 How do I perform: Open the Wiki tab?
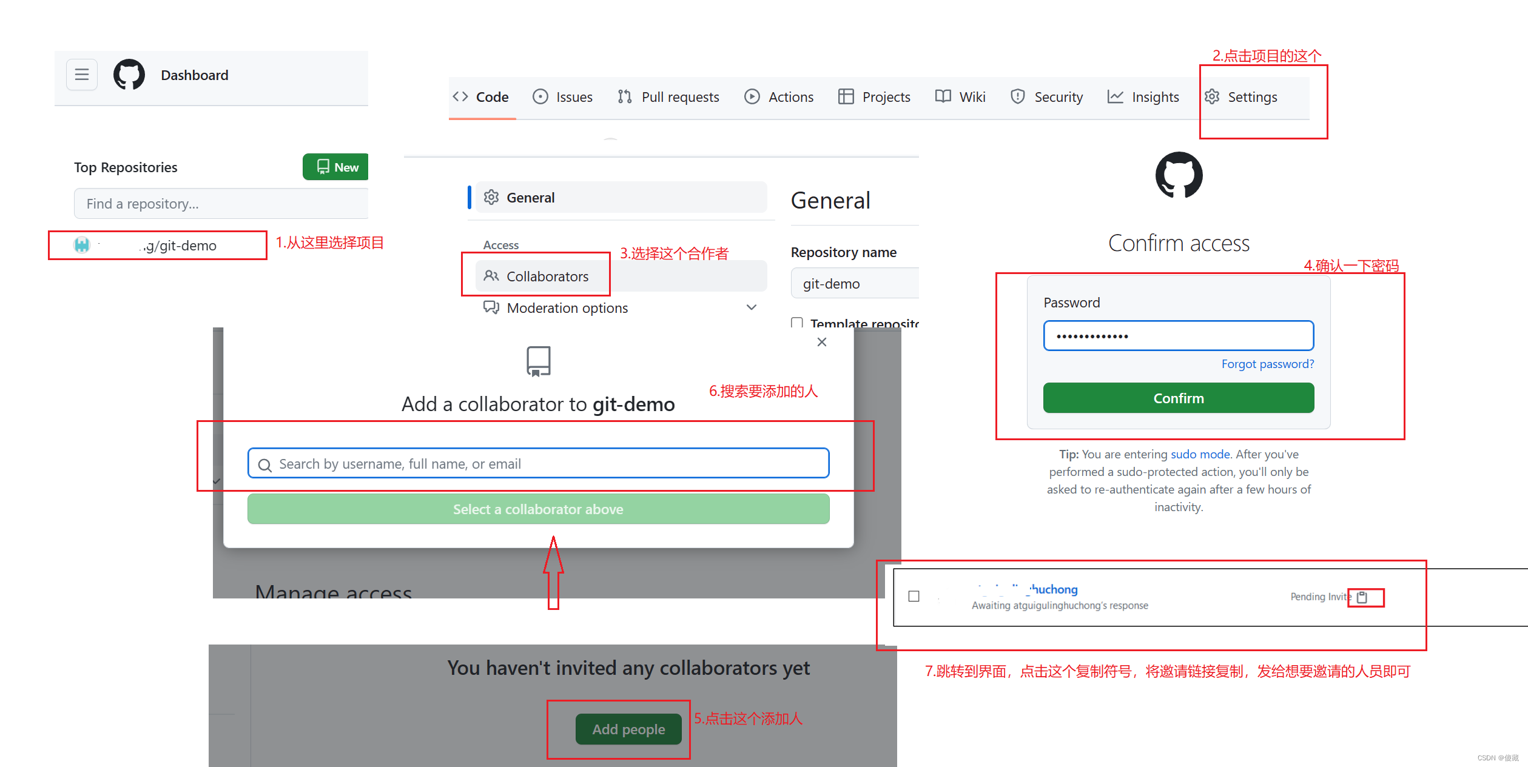point(960,97)
